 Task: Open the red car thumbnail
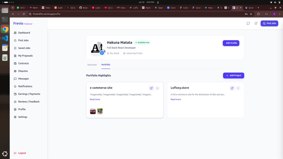93,111
